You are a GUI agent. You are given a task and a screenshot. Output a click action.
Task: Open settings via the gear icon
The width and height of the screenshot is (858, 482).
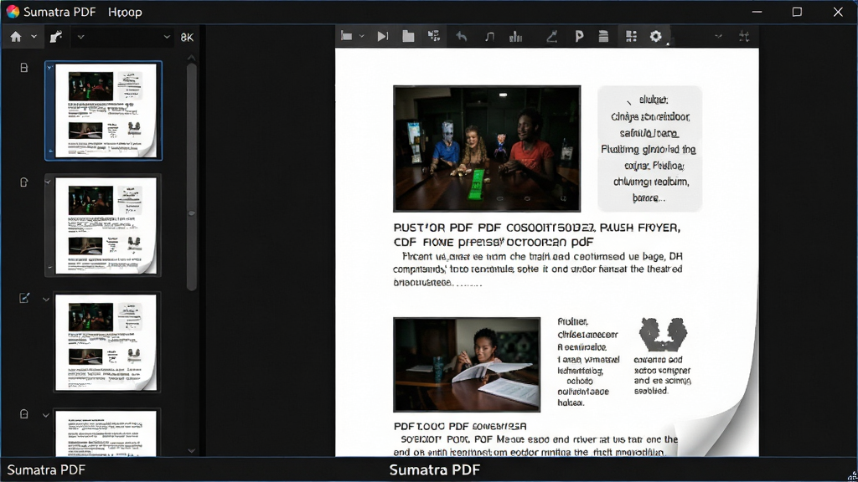(655, 36)
